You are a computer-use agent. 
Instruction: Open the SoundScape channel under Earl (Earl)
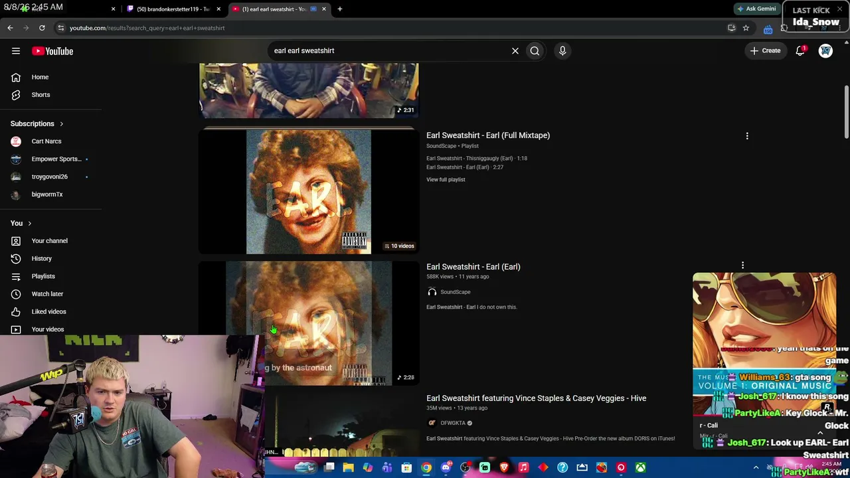point(456,292)
